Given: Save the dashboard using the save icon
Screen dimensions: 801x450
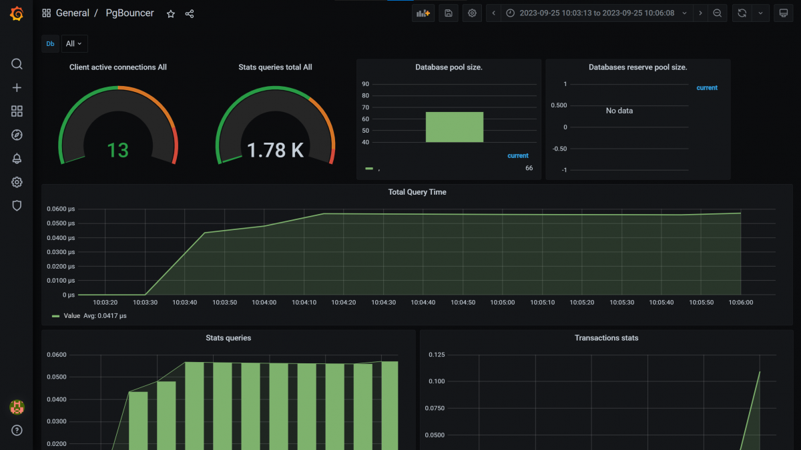Looking at the screenshot, I should pos(448,13).
